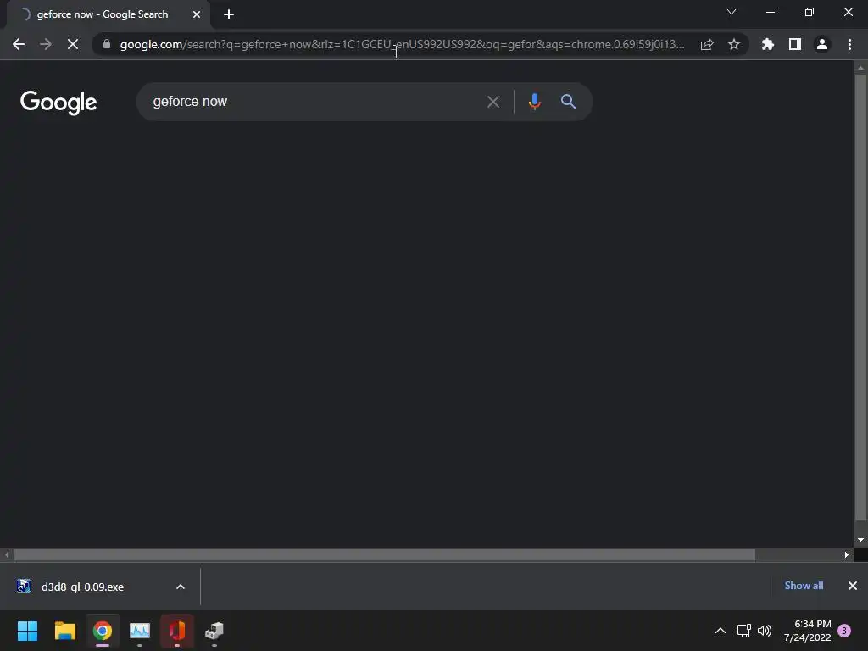Open the Office taskbar icon
The width and height of the screenshot is (868, 651).
coord(177,631)
